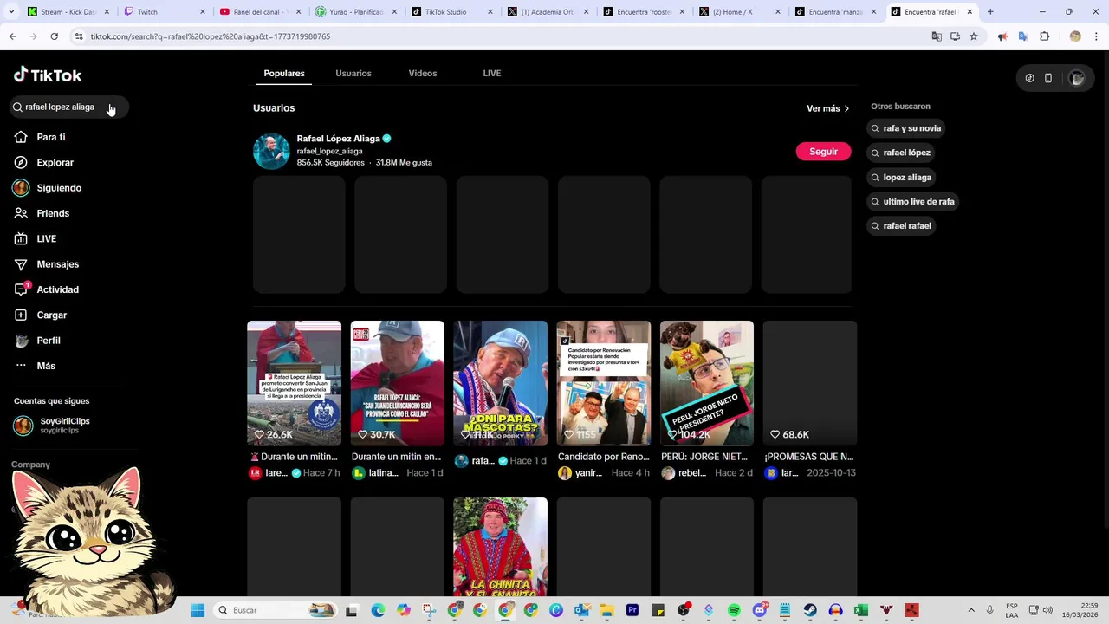Switch to Videos tab

[423, 74]
